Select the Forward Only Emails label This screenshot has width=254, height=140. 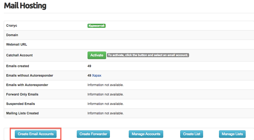22,94
